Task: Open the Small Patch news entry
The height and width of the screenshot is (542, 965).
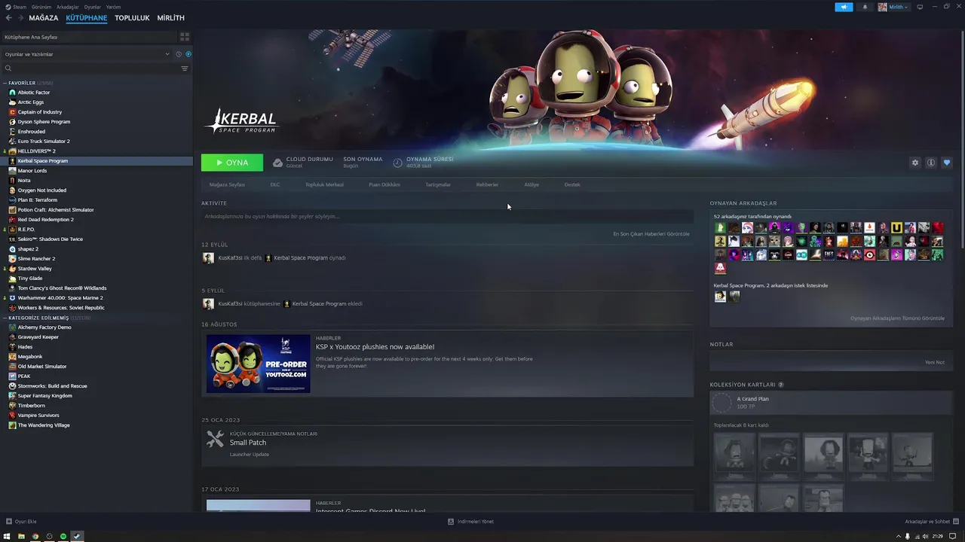Action: 447,444
